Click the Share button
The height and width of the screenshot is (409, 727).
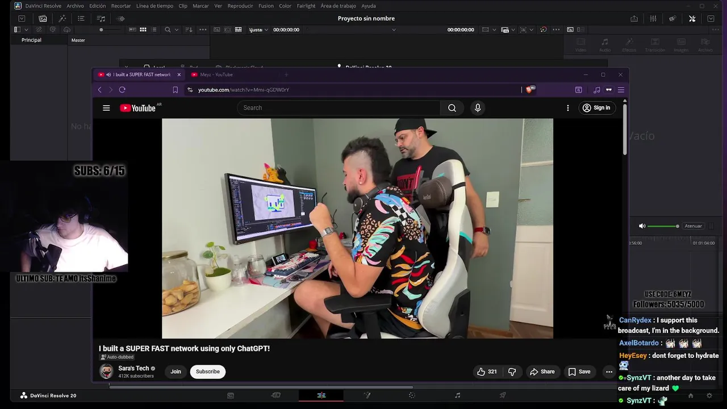click(542, 372)
